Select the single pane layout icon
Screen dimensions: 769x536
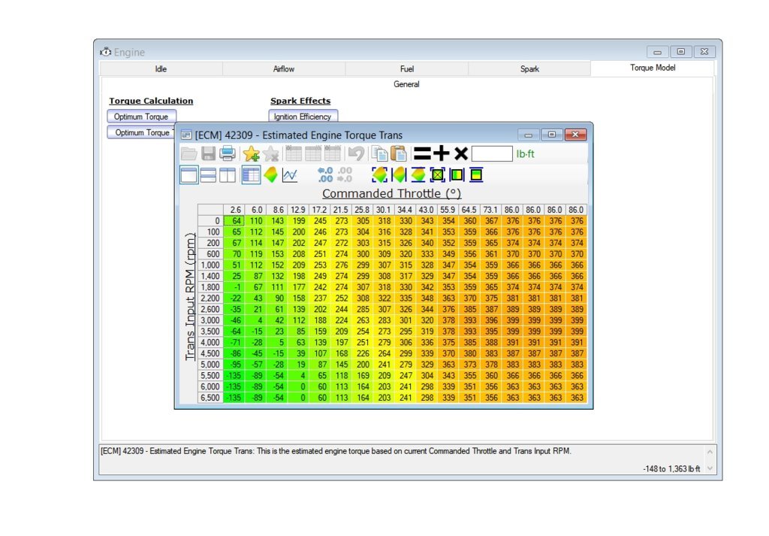[188, 175]
